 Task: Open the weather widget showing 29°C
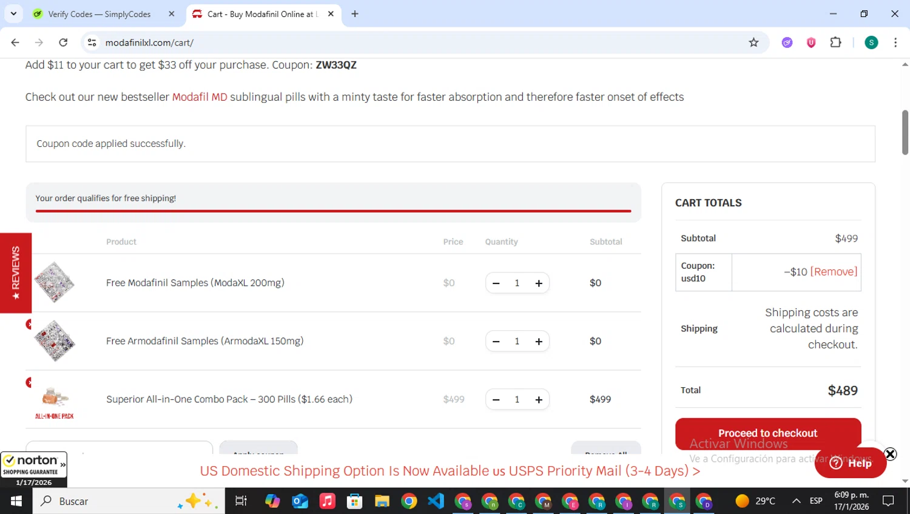point(755,501)
